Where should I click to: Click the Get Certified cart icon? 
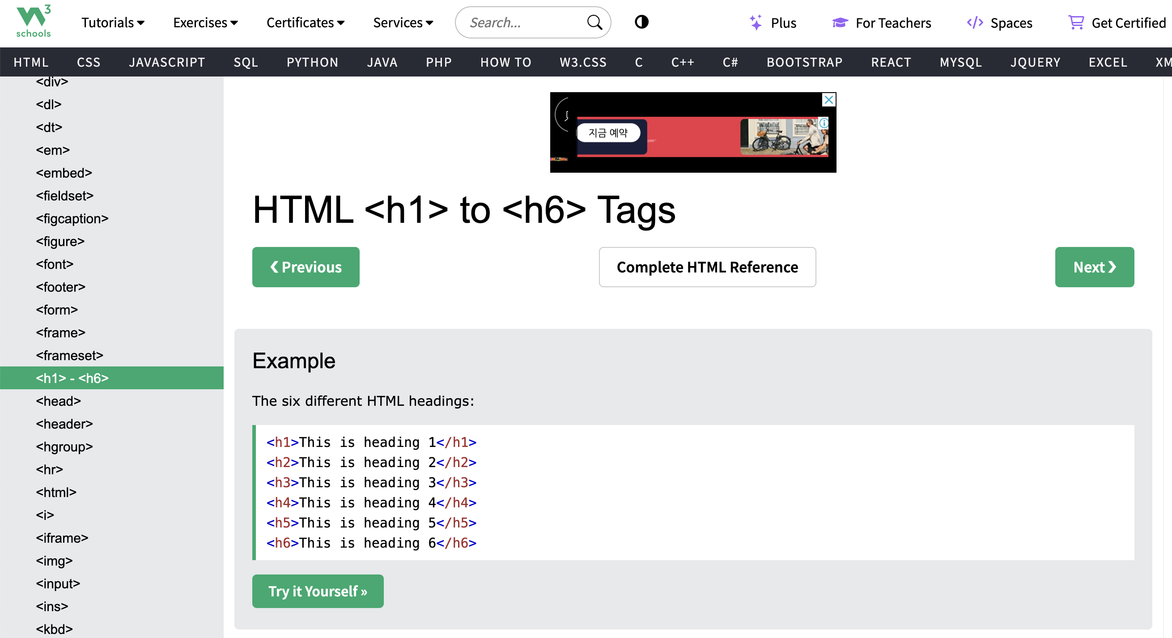[1076, 22]
